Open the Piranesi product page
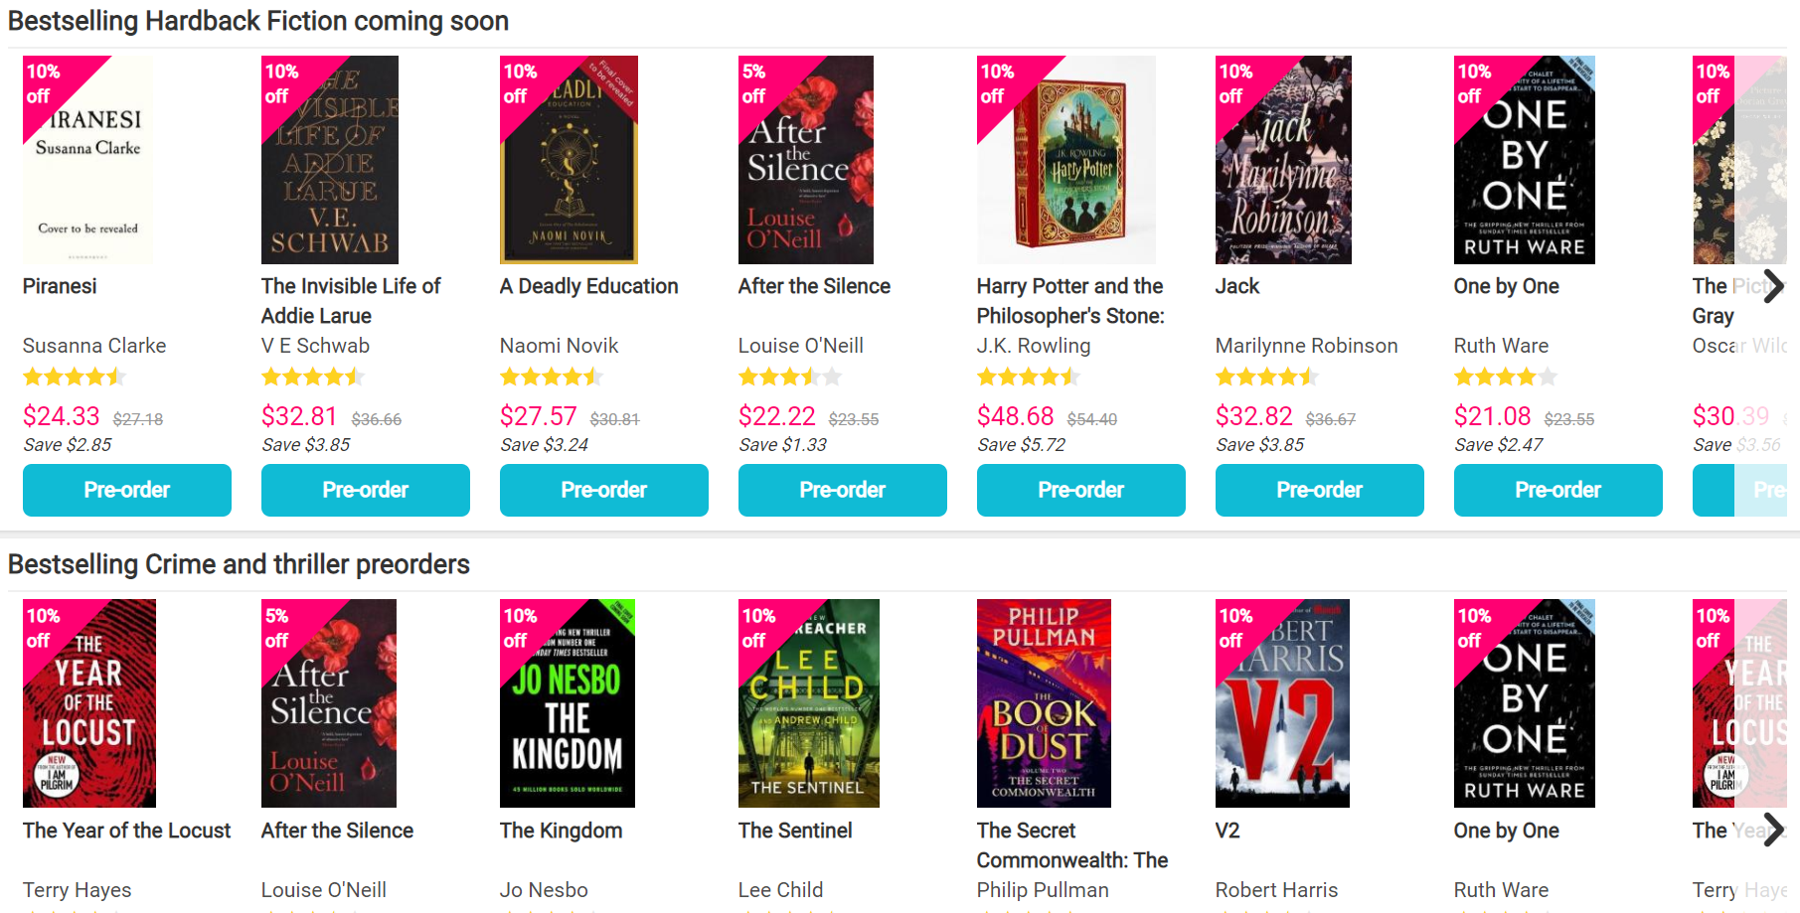This screenshot has height=913, width=1800. [x=59, y=286]
